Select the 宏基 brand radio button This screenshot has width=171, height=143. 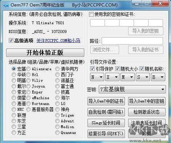click(14, 69)
